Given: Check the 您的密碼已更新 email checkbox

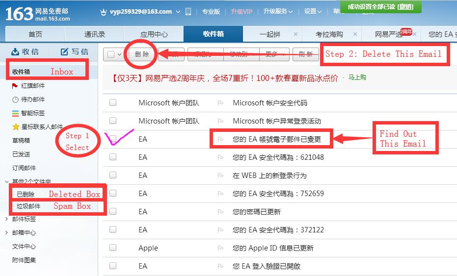Looking at the screenshot, I should (113, 211).
